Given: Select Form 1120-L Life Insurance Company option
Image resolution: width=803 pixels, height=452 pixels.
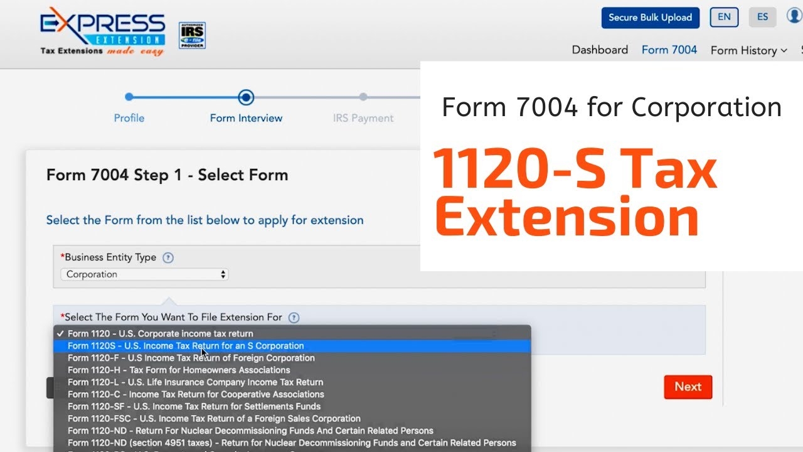Looking at the screenshot, I should (292, 382).
